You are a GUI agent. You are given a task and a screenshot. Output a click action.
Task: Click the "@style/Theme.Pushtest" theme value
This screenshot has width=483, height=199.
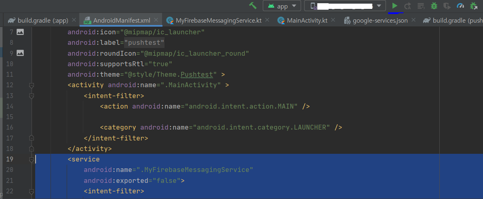[170, 74]
